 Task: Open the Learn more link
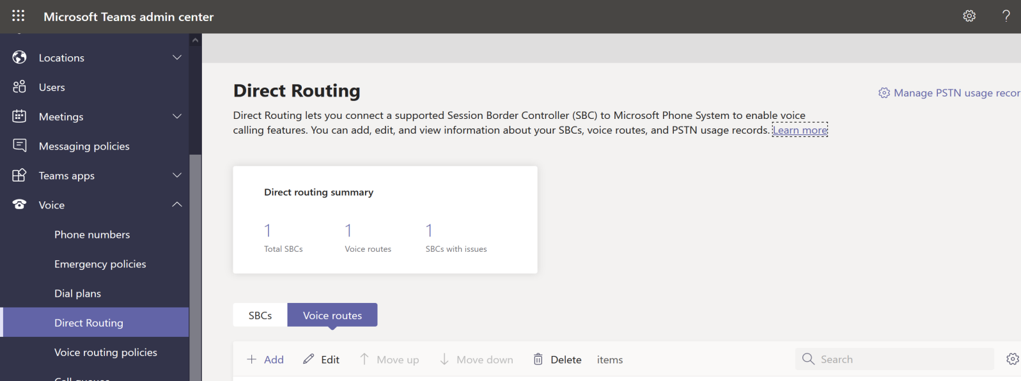point(800,130)
